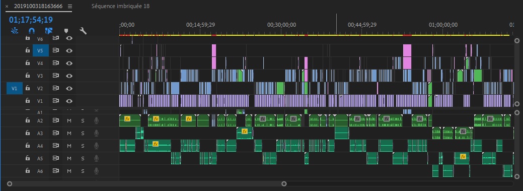Disable track targeting on V5

(41, 50)
